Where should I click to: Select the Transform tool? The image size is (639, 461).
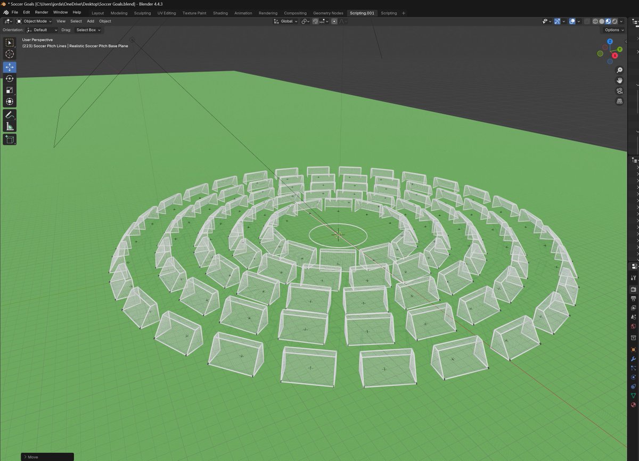10,102
